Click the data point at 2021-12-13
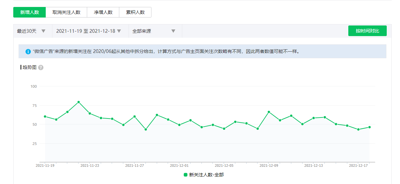The height and width of the screenshot is (184, 400). coord(314,118)
